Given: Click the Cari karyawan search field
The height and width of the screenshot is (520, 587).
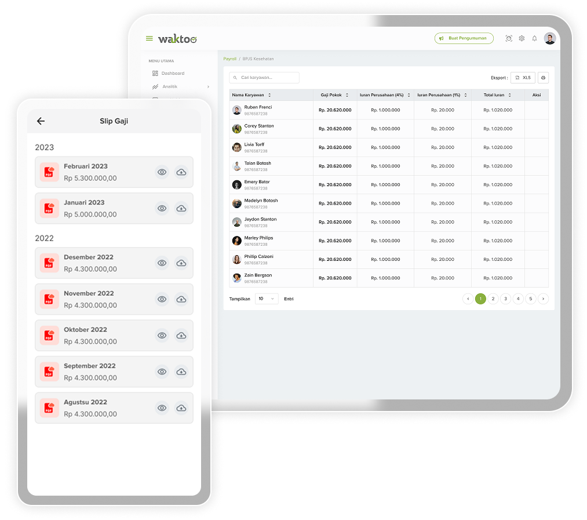Looking at the screenshot, I should pyautogui.click(x=265, y=78).
